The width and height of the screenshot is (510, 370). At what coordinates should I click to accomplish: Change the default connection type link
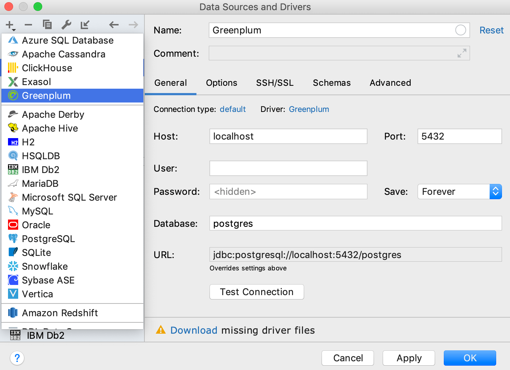pyautogui.click(x=233, y=109)
